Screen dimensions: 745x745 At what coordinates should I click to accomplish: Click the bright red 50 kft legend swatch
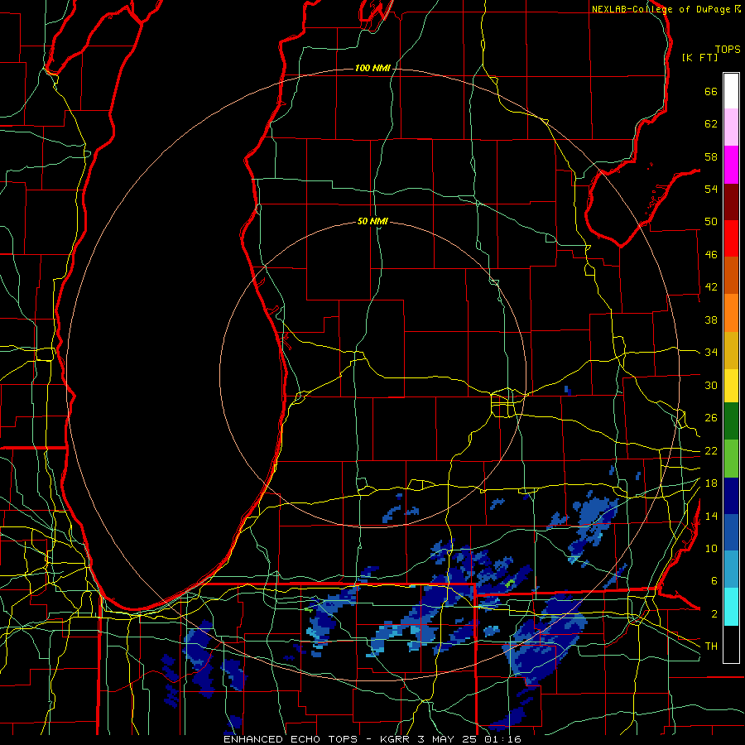pyautogui.click(x=731, y=238)
